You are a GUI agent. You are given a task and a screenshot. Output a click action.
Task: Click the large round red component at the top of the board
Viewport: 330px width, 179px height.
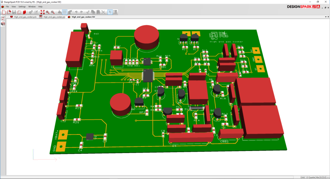click(x=146, y=38)
